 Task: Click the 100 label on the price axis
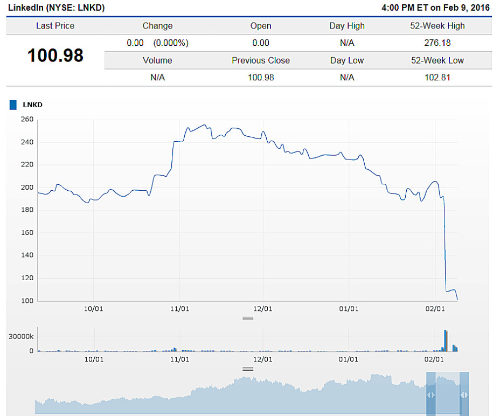coord(27,301)
